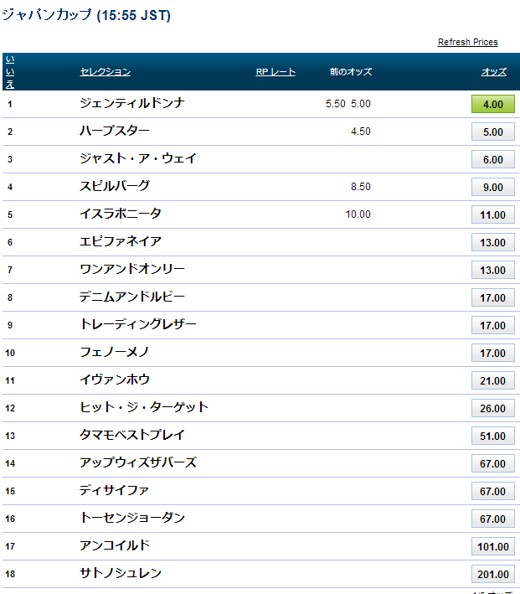
Task: Sort by セレクション column header
Action: pyautogui.click(x=105, y=72)
